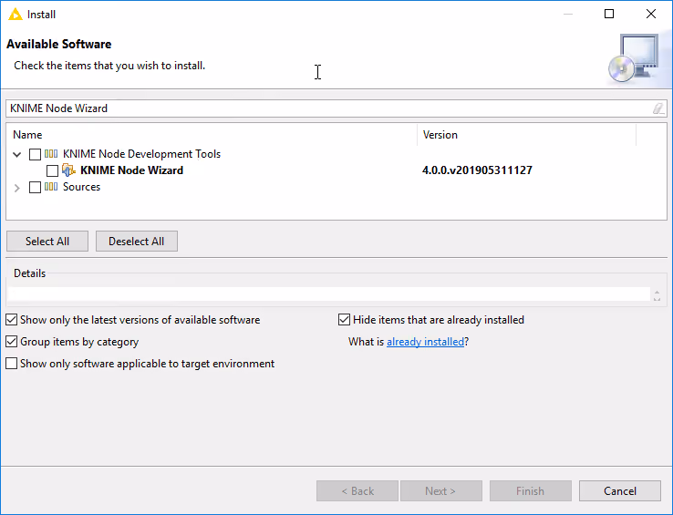Click the Cancel button
Viewport: 673px width, 515px height.
pos(620,491)
